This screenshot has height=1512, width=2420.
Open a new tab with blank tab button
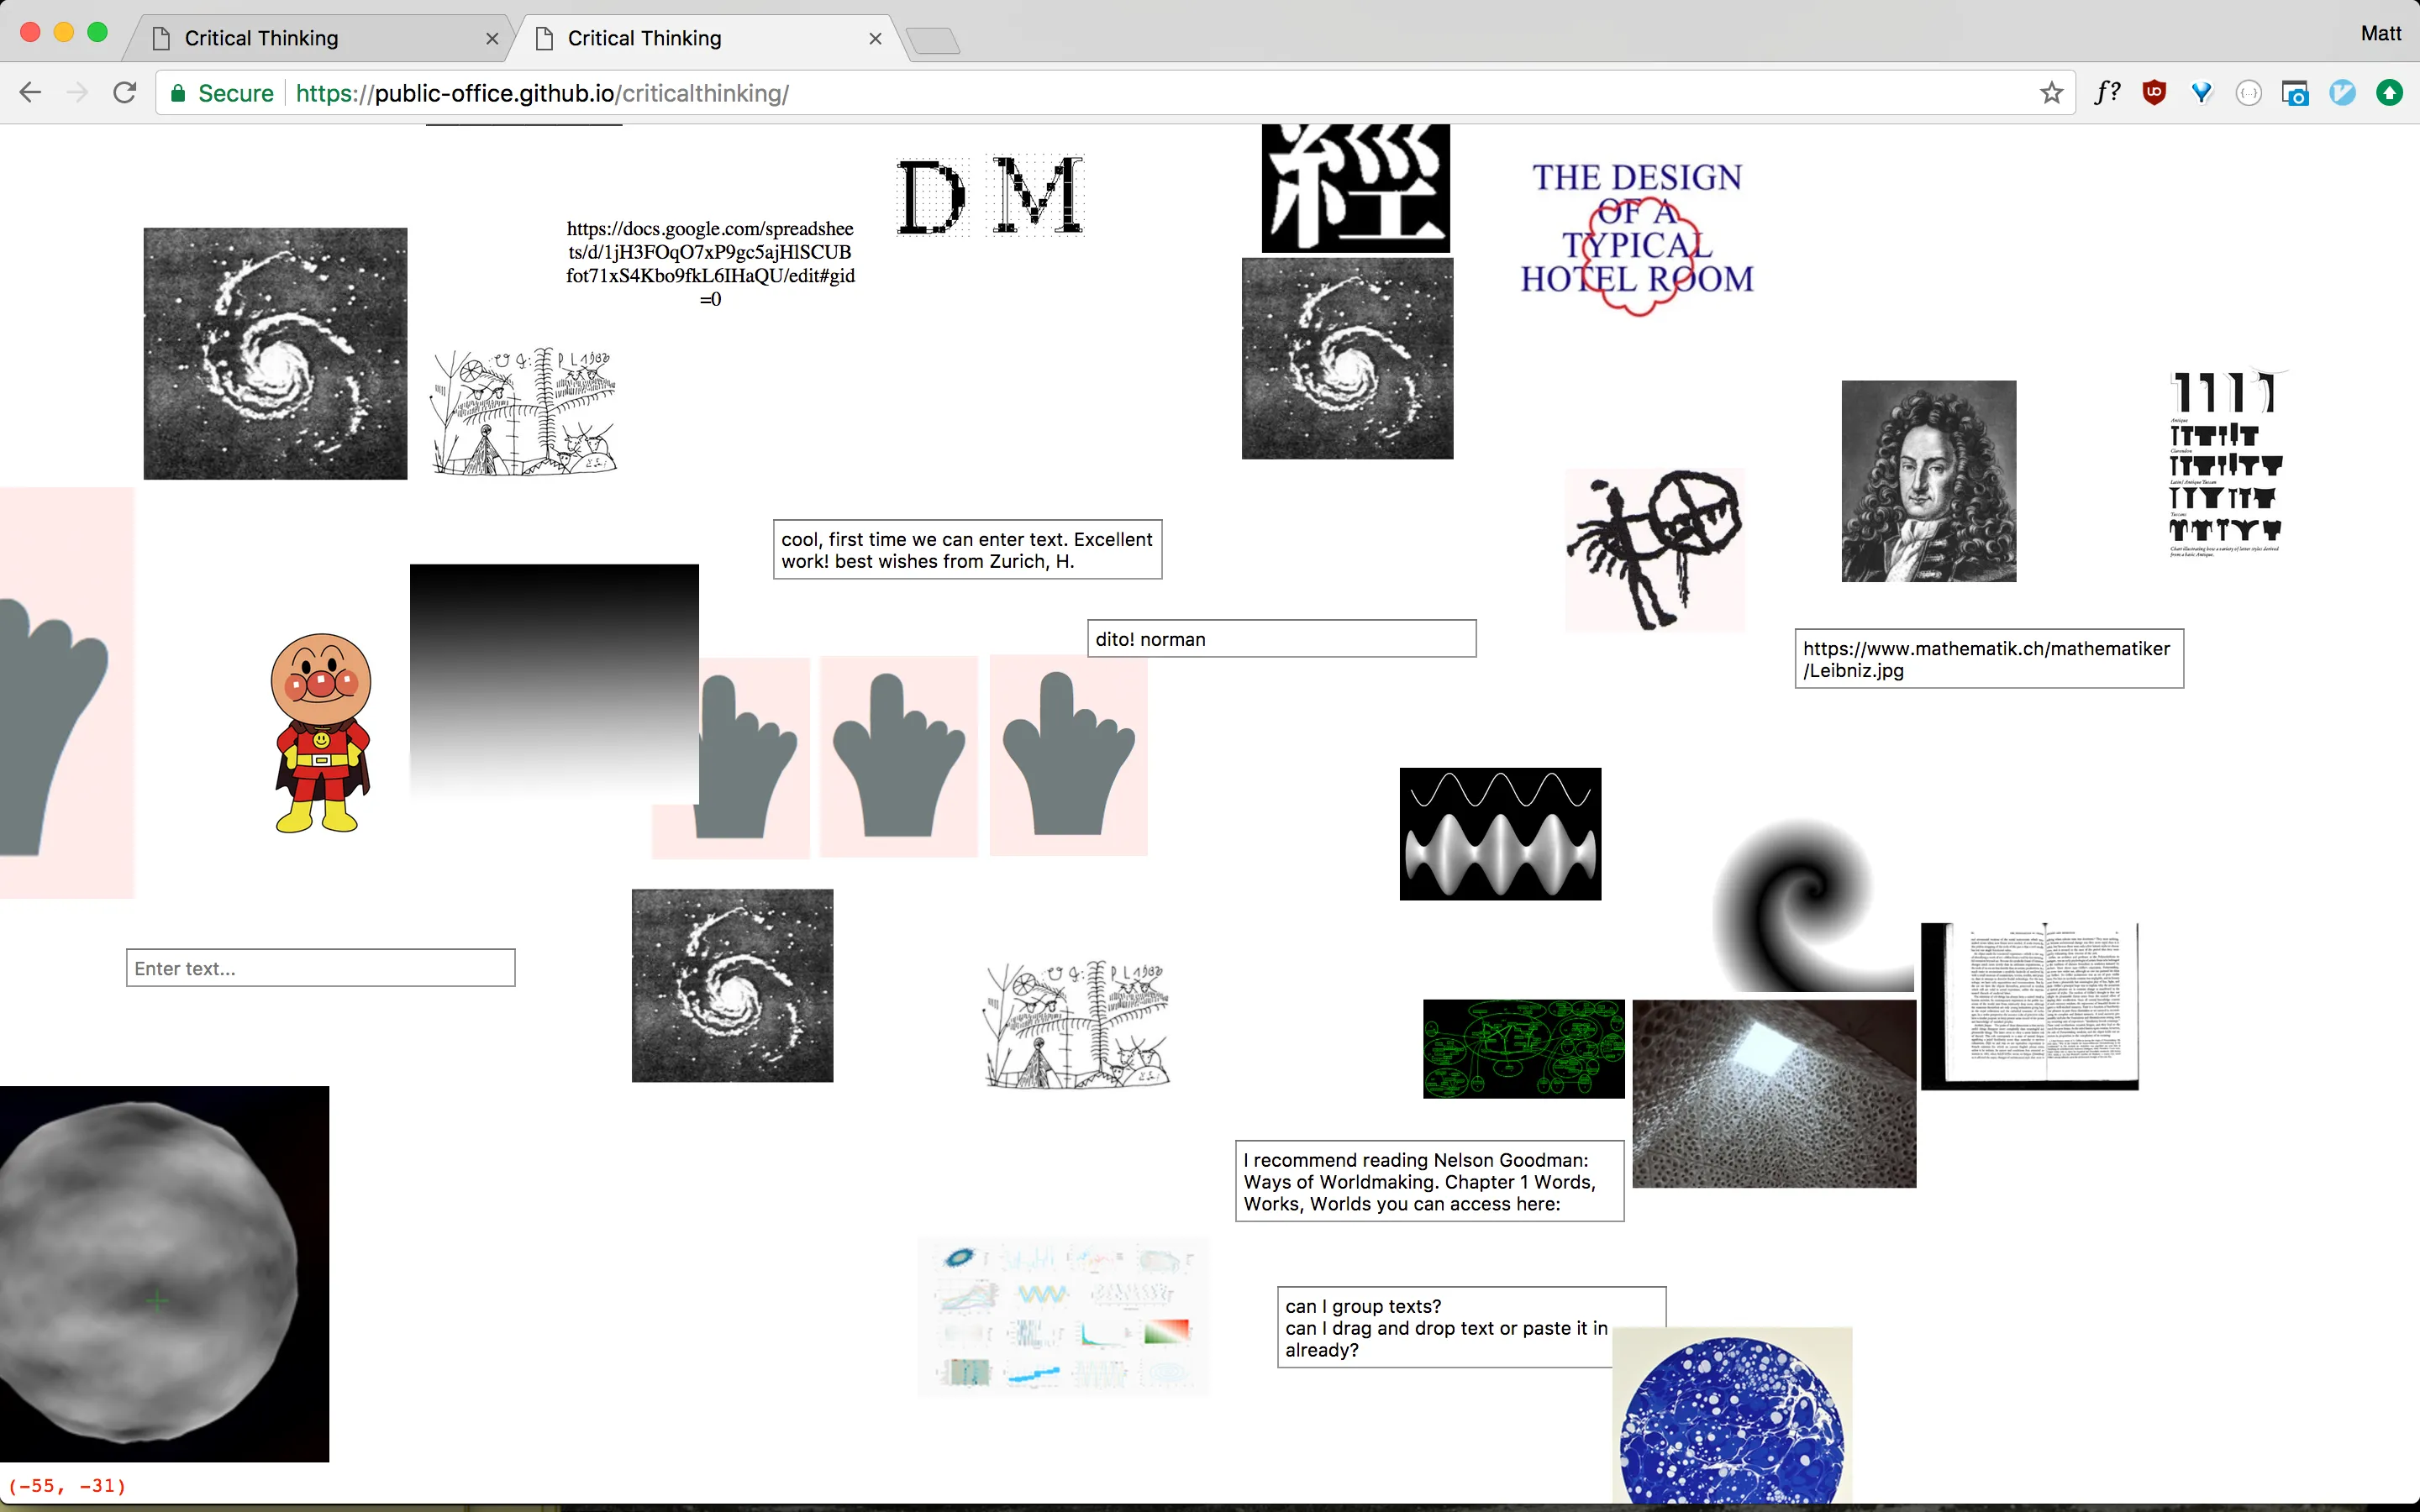933,40
